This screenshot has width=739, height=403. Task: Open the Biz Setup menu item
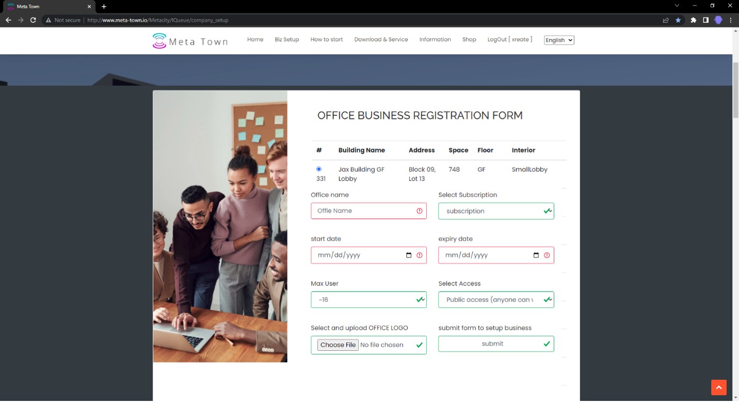[287, 39]
